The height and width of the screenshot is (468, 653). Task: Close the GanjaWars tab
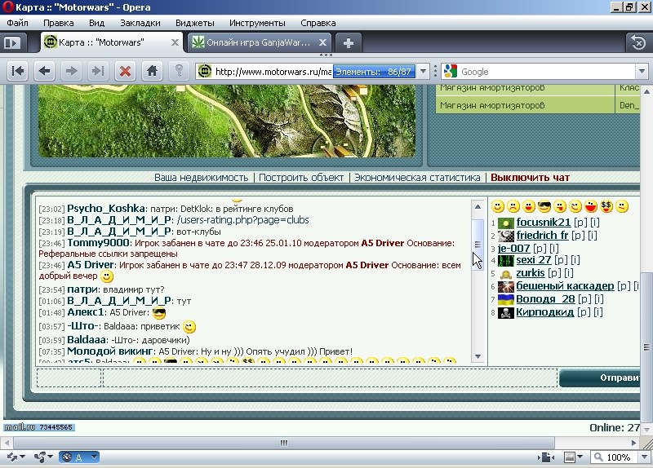(322, 42)
